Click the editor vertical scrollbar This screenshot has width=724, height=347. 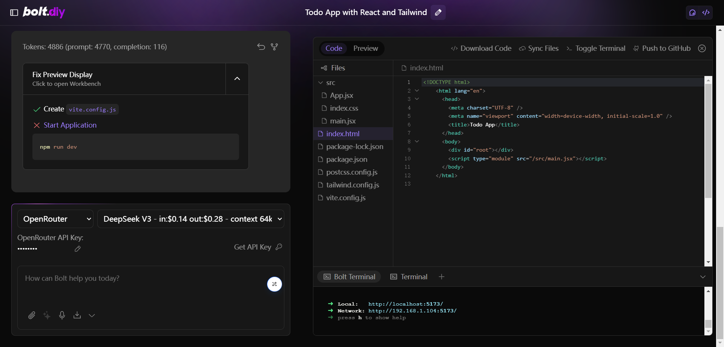coord(708,141)
